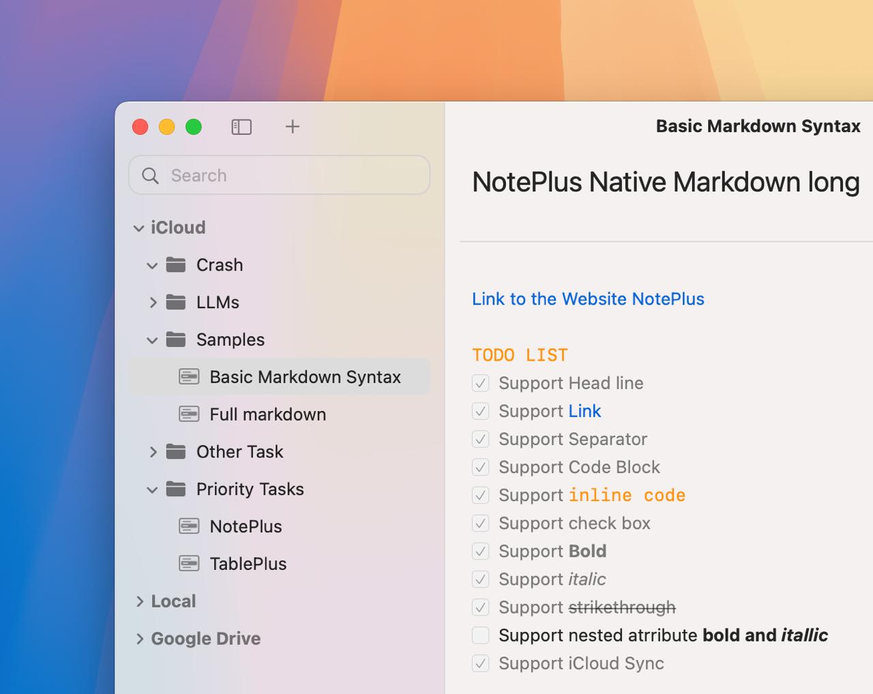The image size is (873, 694).
Task: Expand the Local section chevron
Action: (x=140, y=601)
